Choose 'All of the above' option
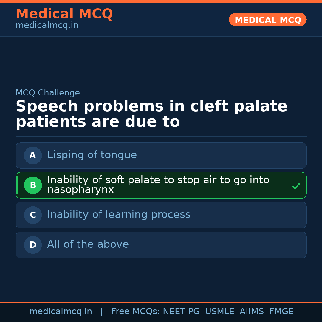Image resolution: width=322 pixels, height=322 pixels. [x=88, y=244]
